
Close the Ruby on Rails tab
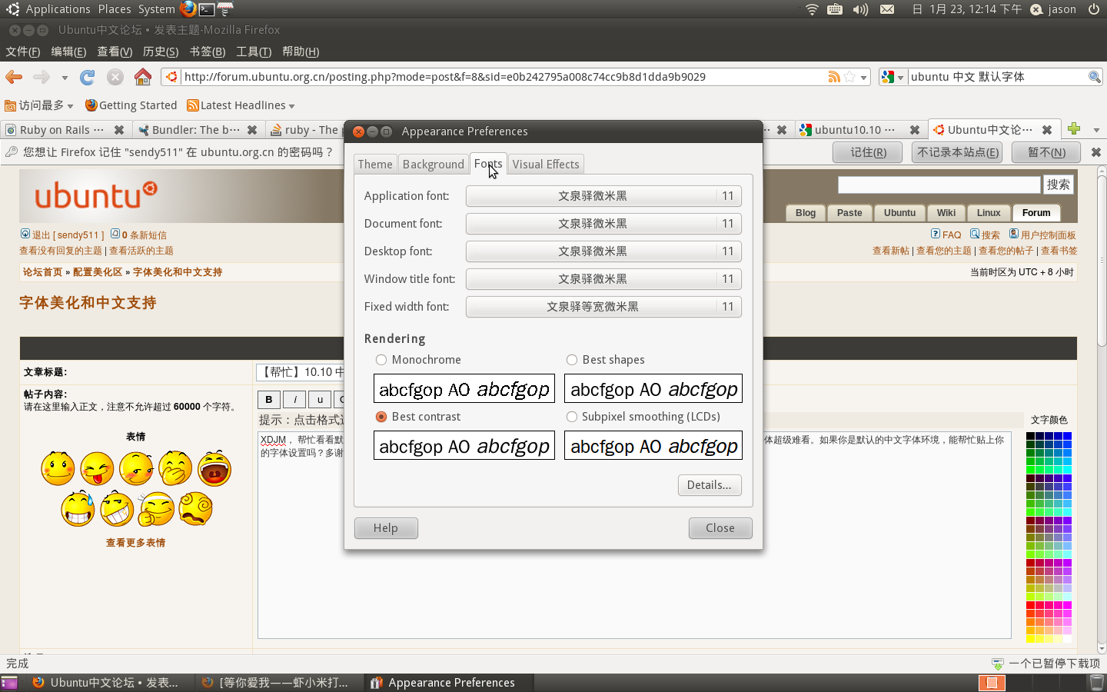click(119, 130)
